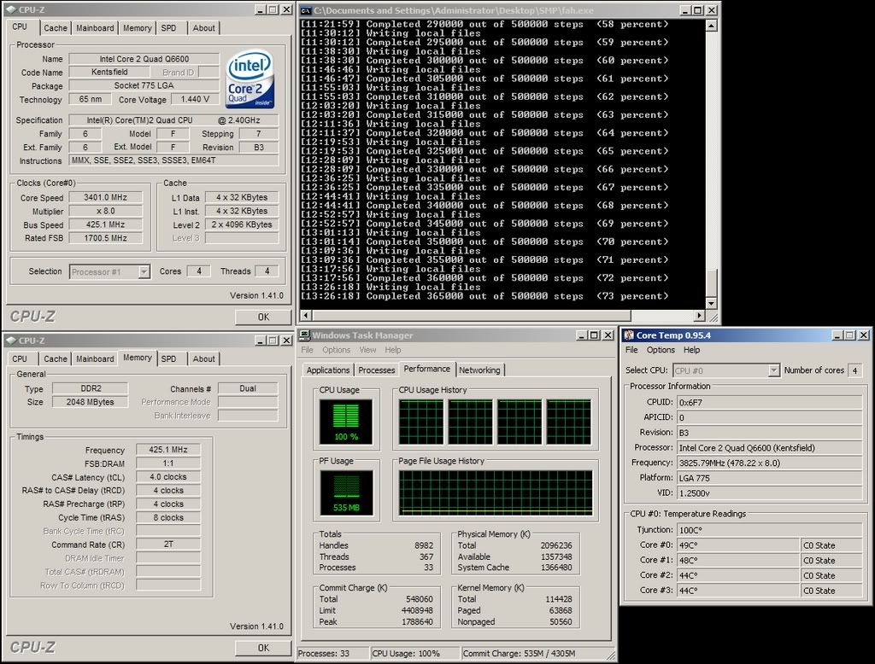Click the Number of cores field
Viewport: 875px width, 664px height.
pyautogui.click(x=854, y=370)
